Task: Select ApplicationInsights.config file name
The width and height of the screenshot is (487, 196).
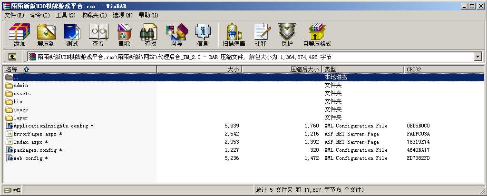Action: (54, 126)
